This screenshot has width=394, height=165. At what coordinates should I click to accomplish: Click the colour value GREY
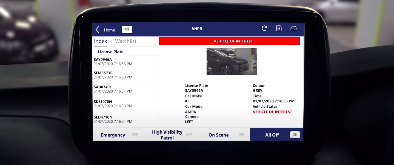[x=258, y=91]
